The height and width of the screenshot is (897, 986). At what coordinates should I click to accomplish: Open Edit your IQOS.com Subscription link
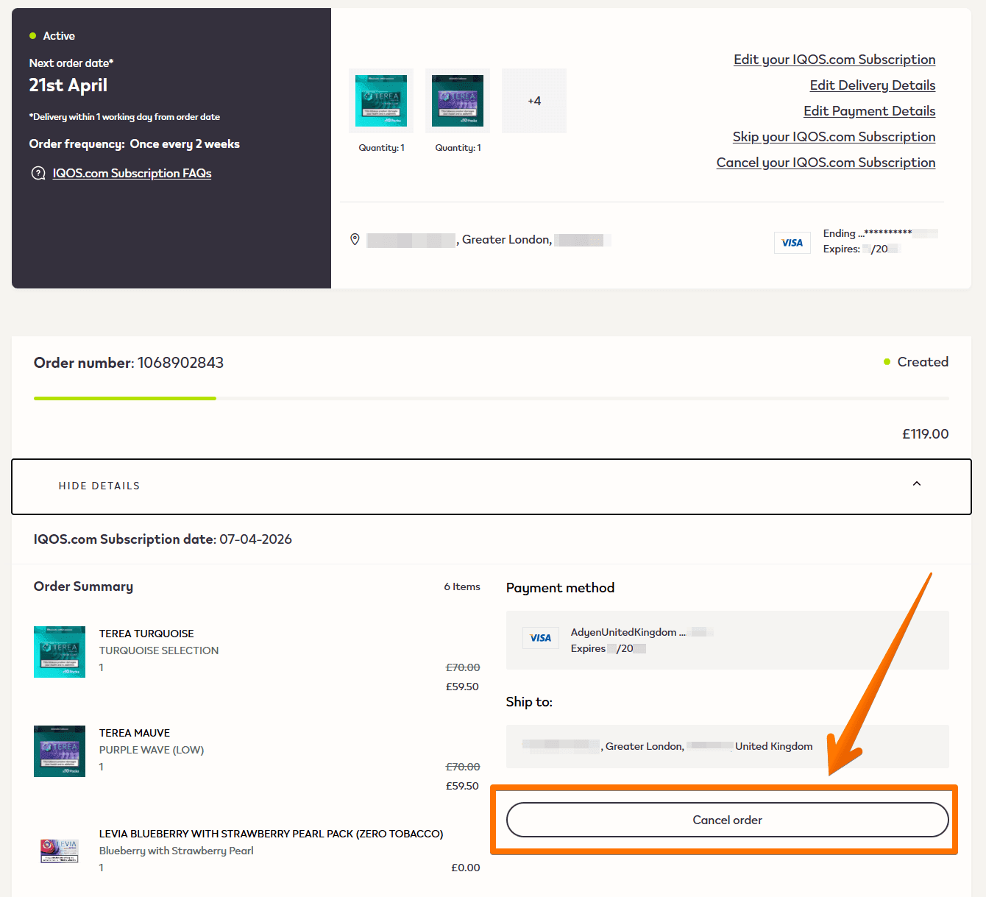pyautogui.click(x=834, y=60)
